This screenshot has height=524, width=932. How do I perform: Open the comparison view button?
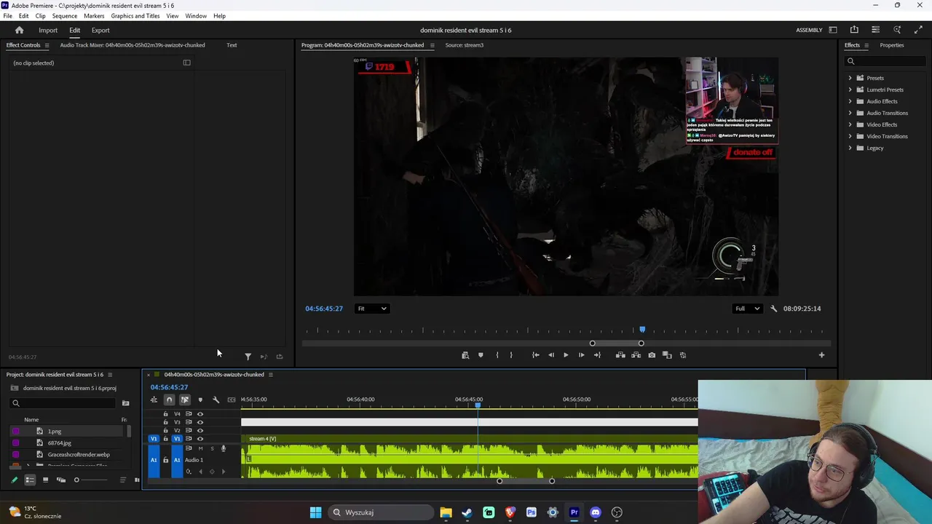tap(667, 355)
